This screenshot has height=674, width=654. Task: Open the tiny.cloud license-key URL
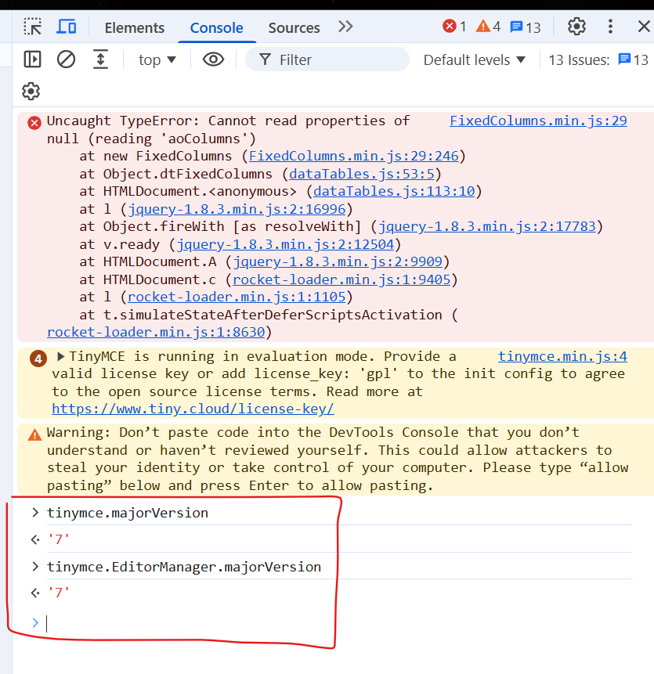(x=193, y=409)
